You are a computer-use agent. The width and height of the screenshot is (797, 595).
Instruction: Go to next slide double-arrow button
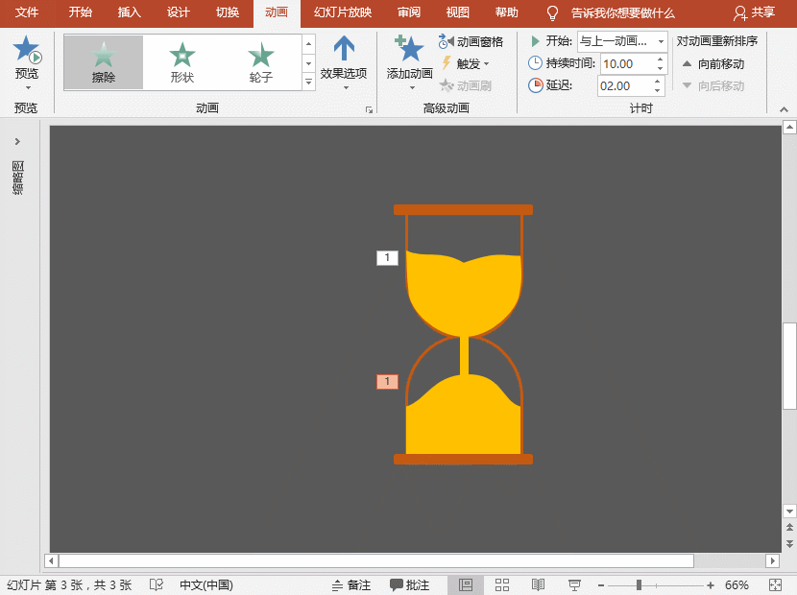(x=789, y=544)
